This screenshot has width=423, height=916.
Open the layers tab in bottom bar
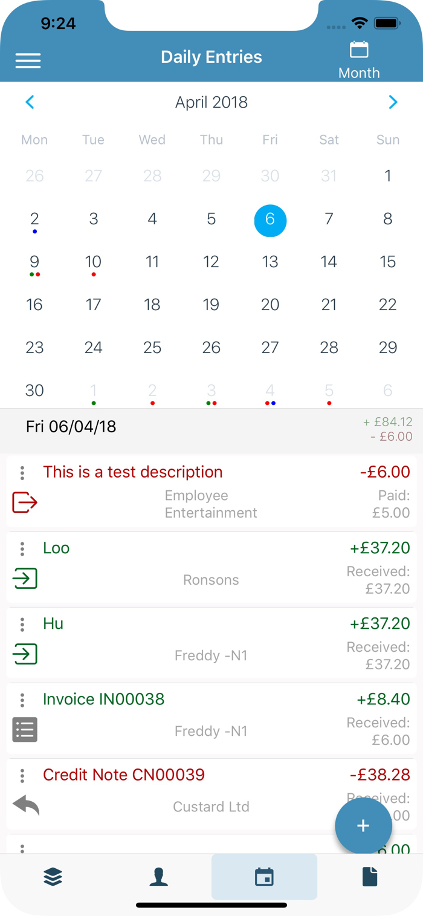pos(53,877)
